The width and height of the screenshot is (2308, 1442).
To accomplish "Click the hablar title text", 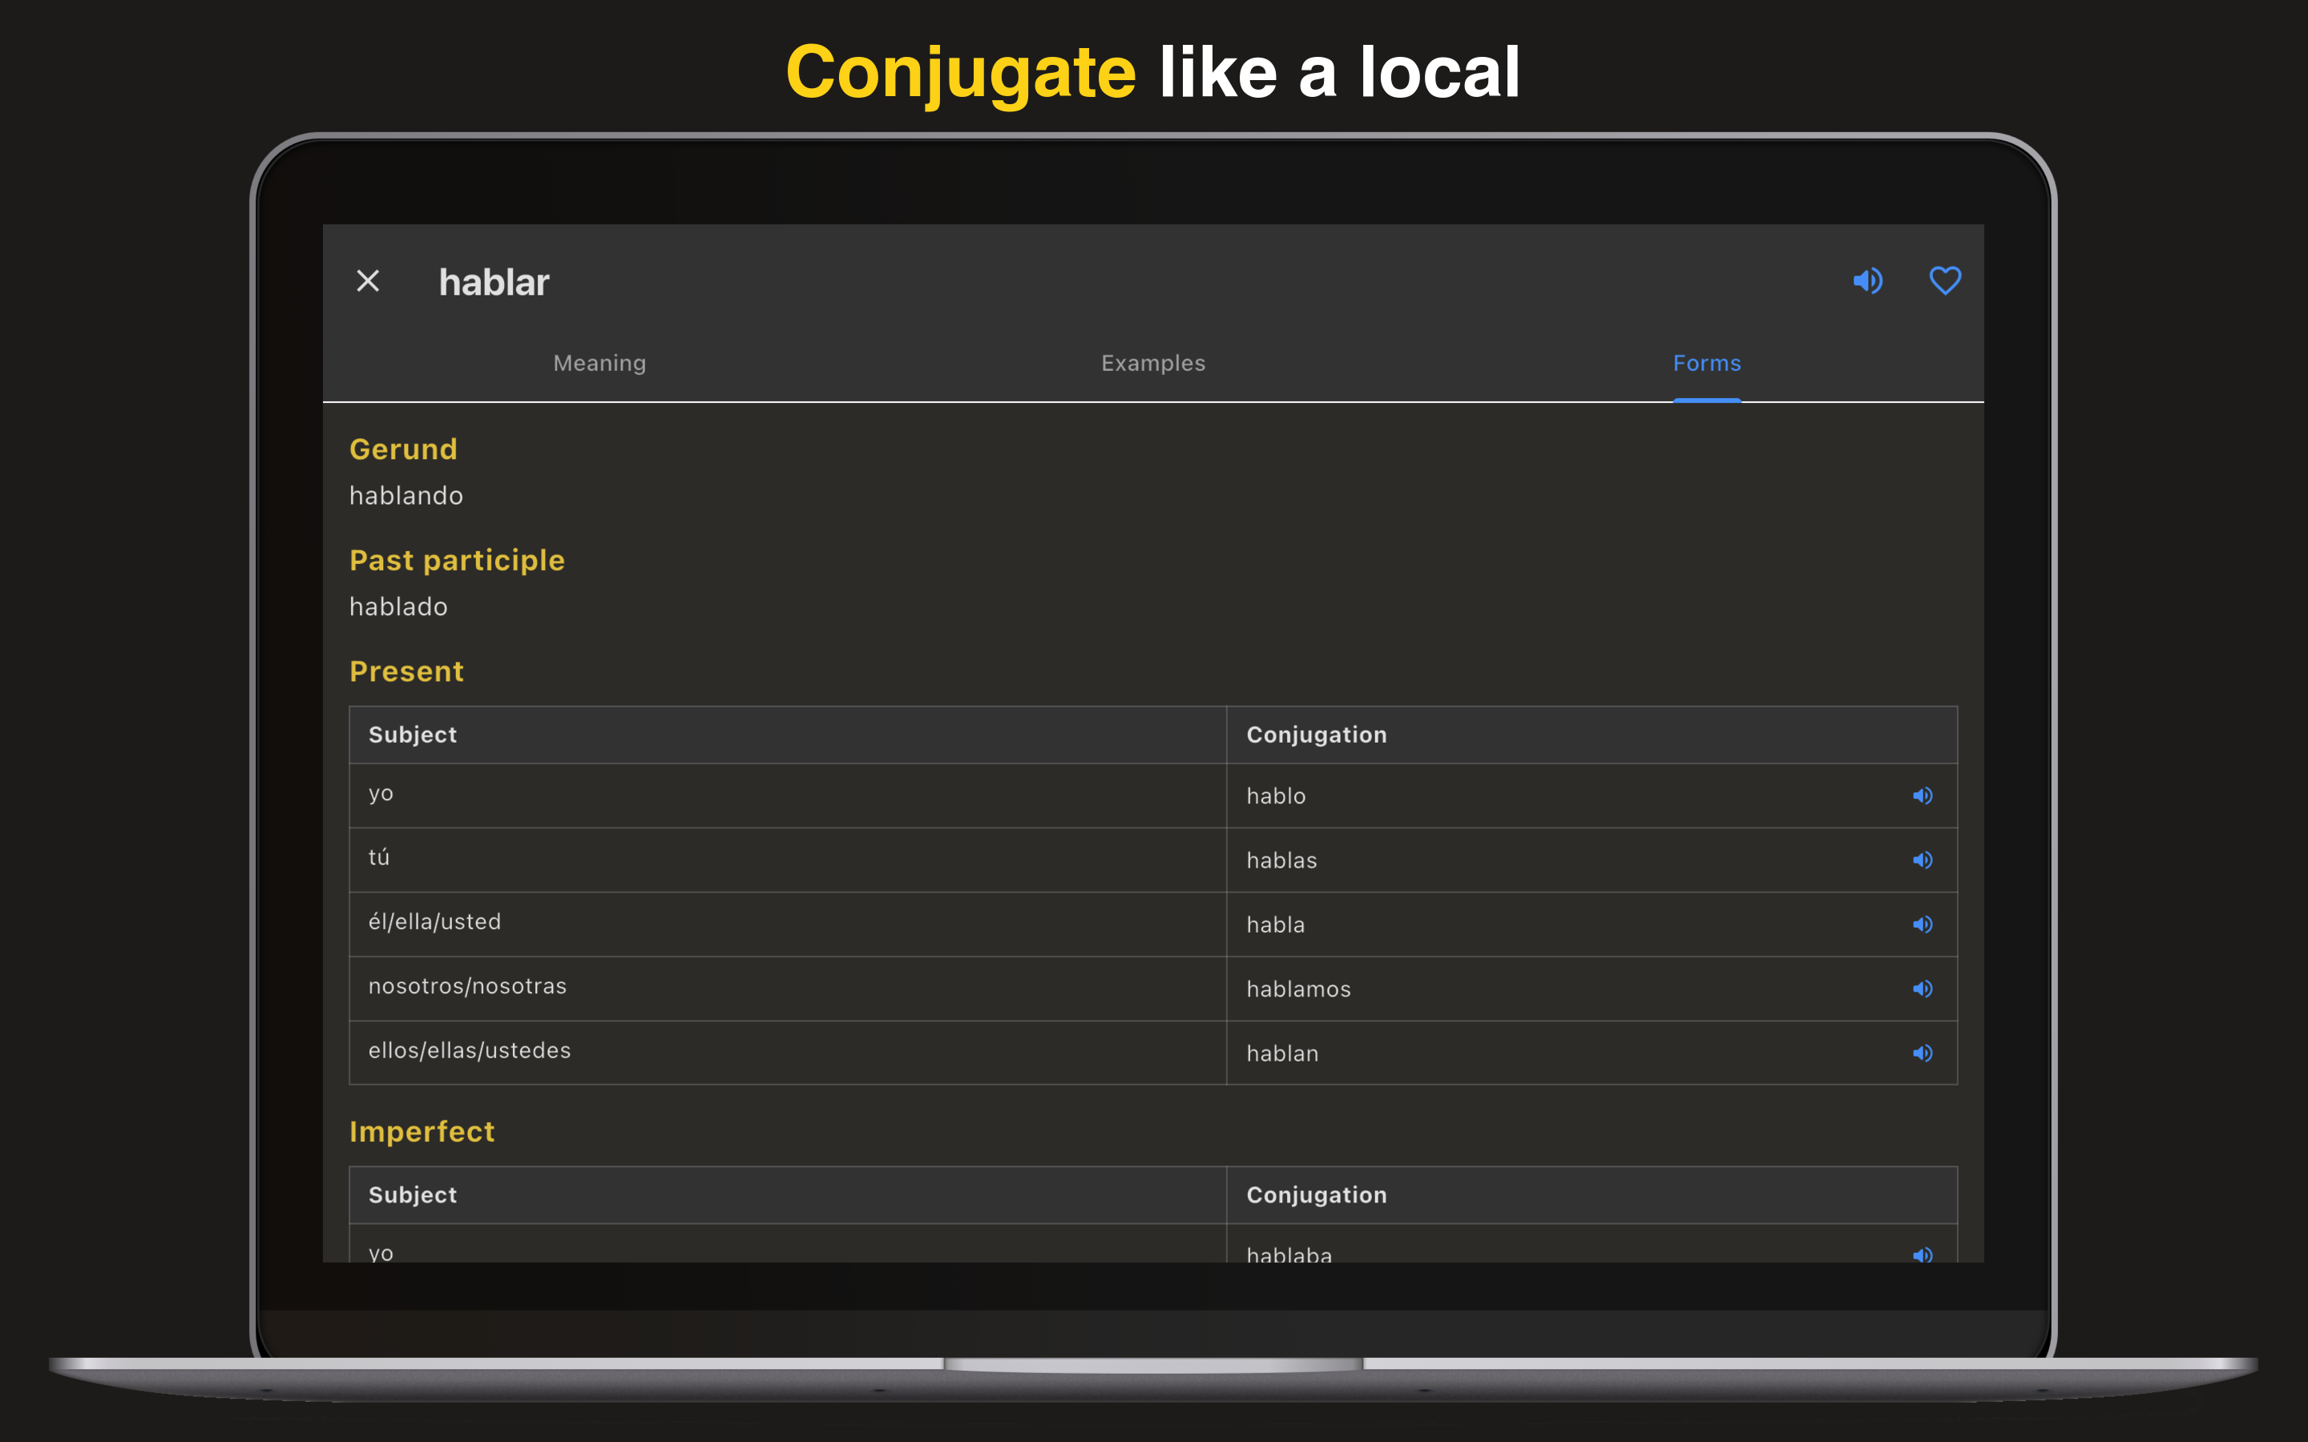I will point(494,282).
